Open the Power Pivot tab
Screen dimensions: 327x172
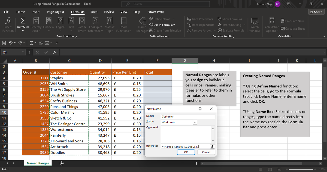[156, 12]
